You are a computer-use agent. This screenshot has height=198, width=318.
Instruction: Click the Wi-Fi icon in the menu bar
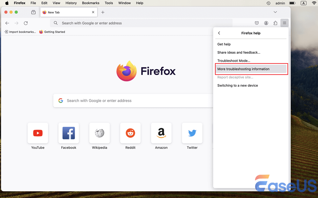(x=314, y=3)
